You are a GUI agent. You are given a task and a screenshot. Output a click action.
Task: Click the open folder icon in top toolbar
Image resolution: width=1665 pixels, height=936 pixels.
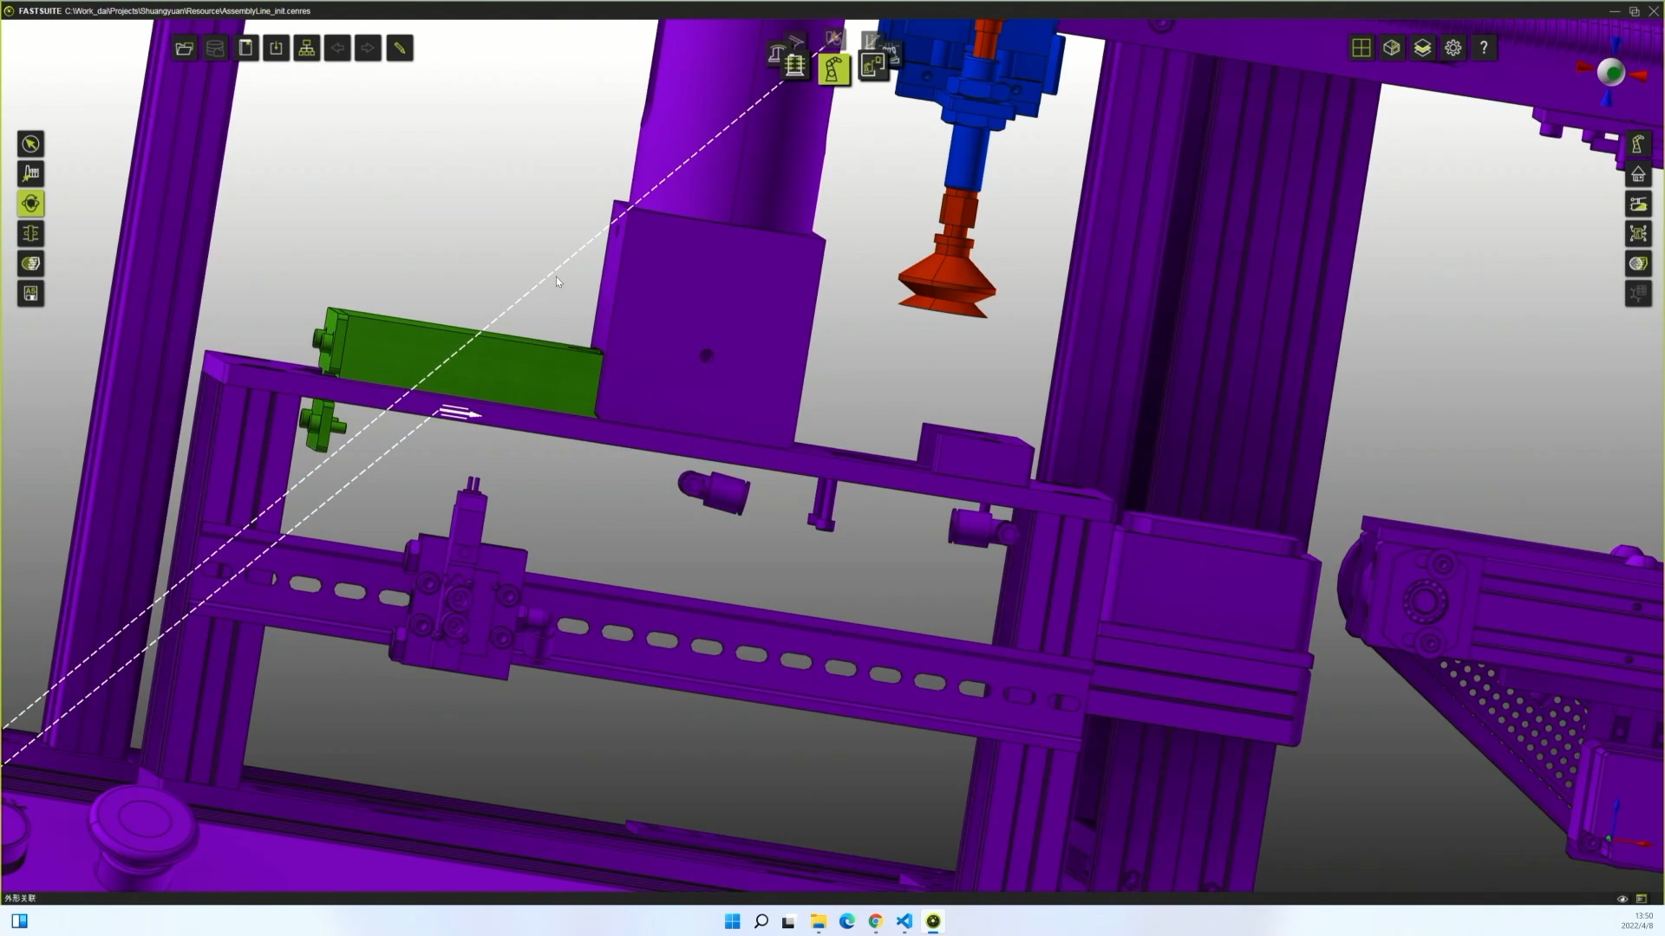(184, 49)
